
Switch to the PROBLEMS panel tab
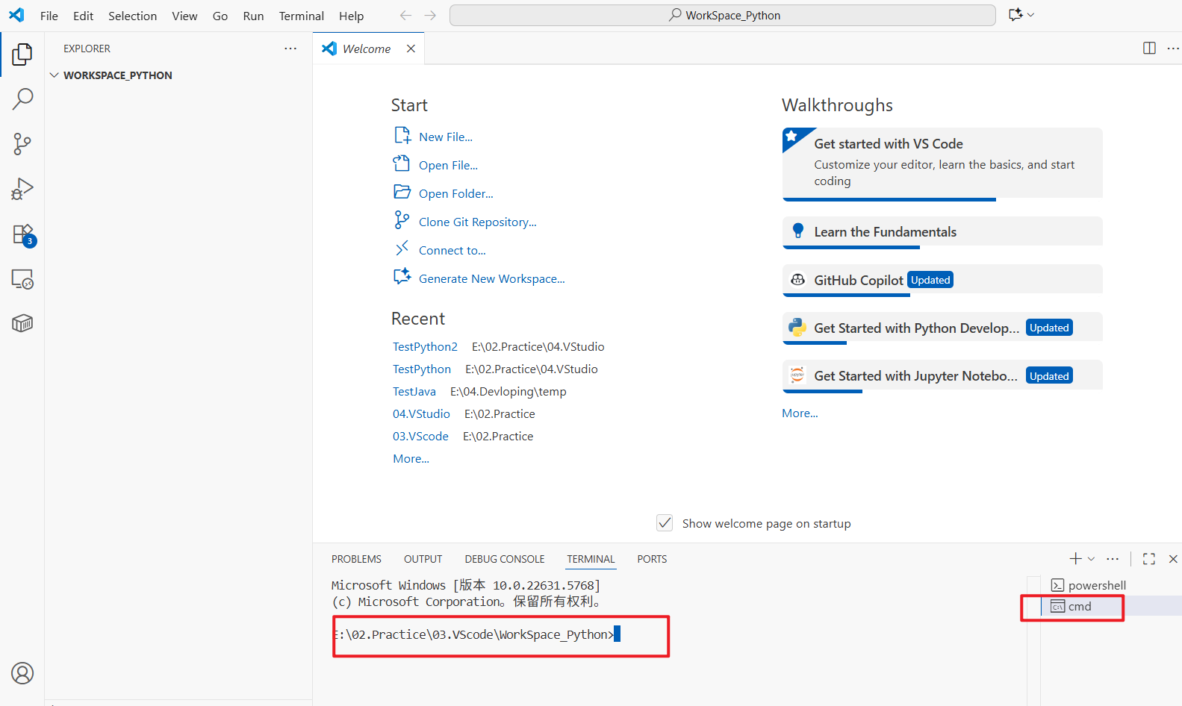coord(356,559)
